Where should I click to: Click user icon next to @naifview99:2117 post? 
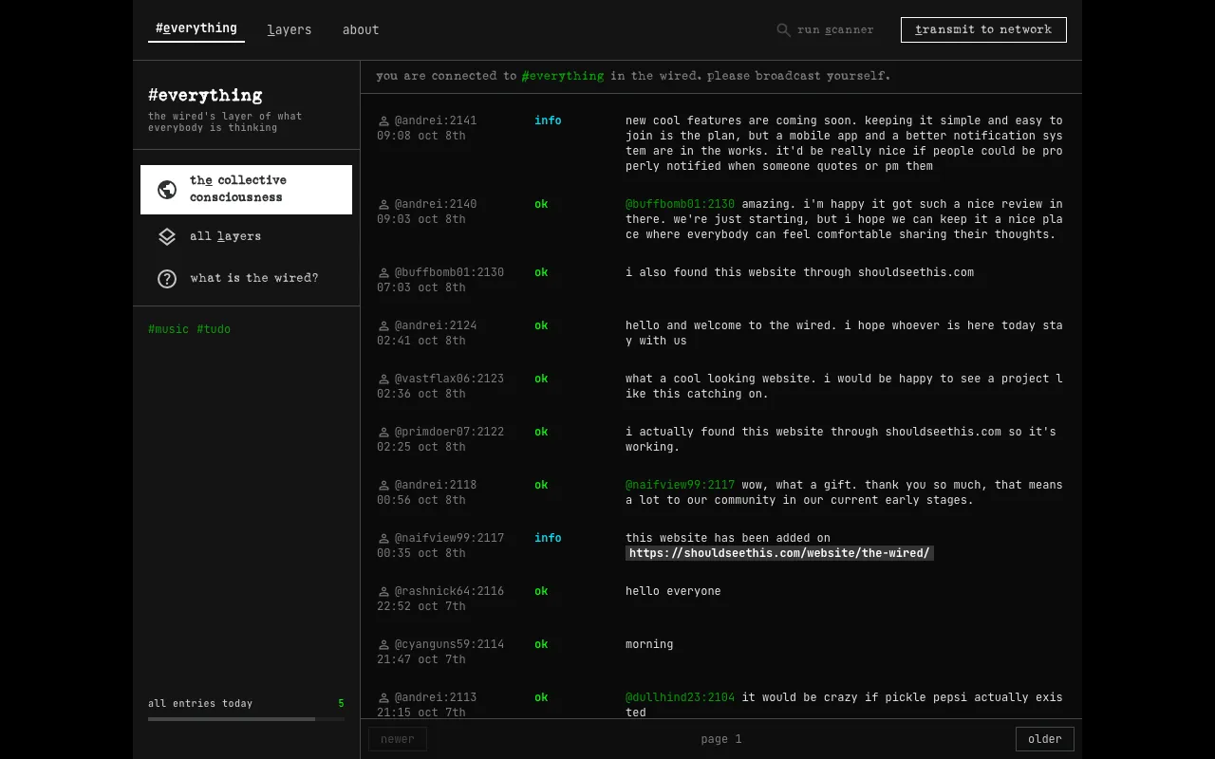pos(383,539)
